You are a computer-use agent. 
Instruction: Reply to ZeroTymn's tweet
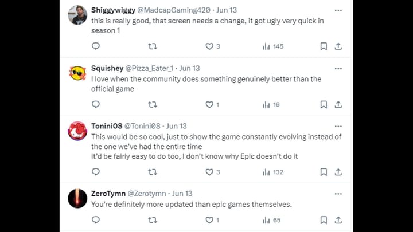pos(96,220)
